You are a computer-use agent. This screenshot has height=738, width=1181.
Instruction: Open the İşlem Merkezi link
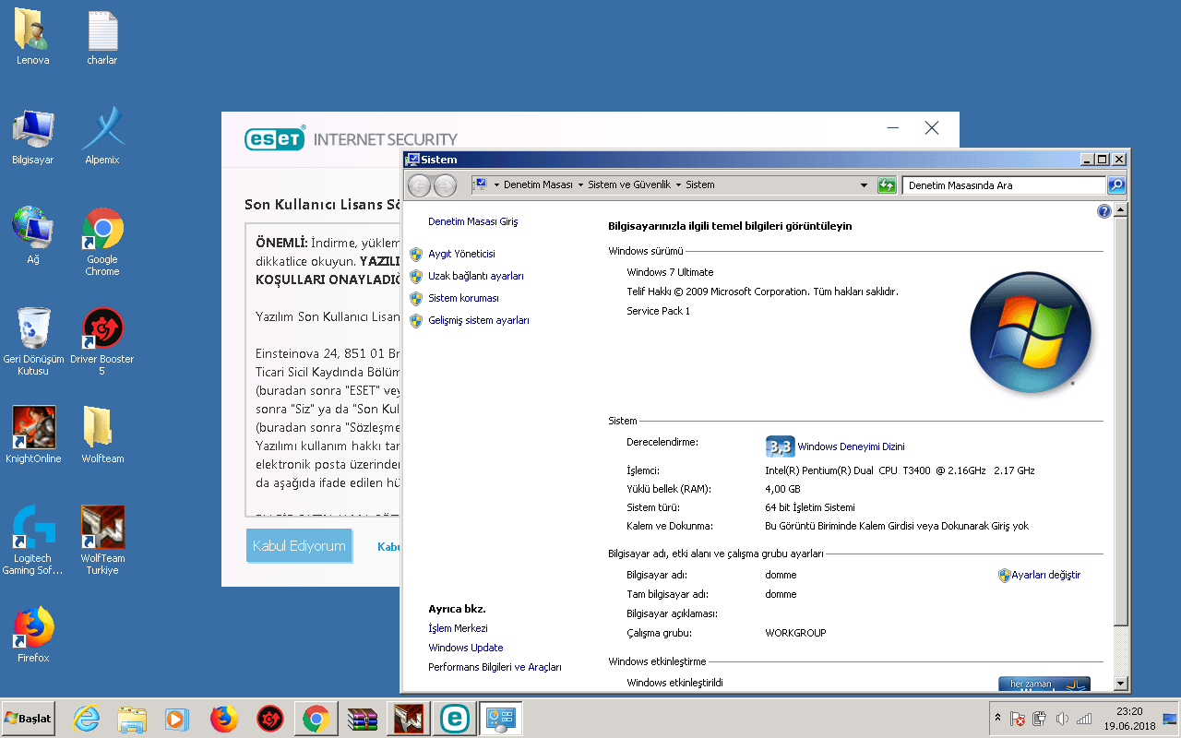pyautogui.click(x=458, y=628)
